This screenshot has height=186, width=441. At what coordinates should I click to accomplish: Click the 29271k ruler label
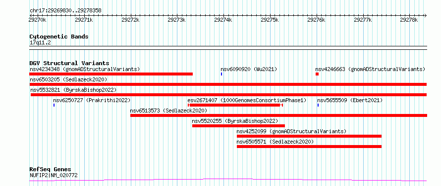[x=84, y=20]
